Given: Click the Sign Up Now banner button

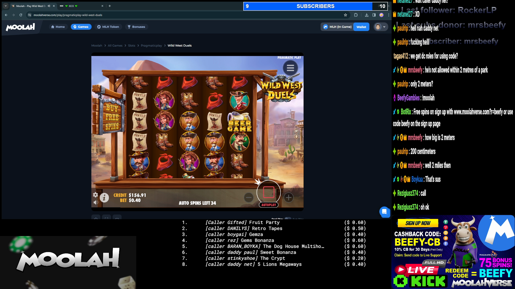Looking at the screenshot, I should click(418, 223).
